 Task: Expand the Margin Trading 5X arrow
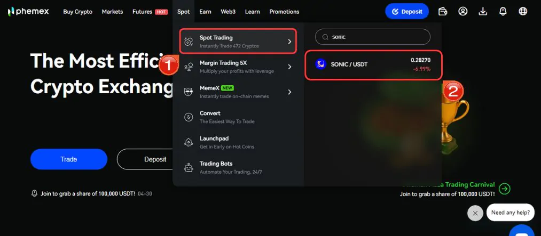[289, 67]
